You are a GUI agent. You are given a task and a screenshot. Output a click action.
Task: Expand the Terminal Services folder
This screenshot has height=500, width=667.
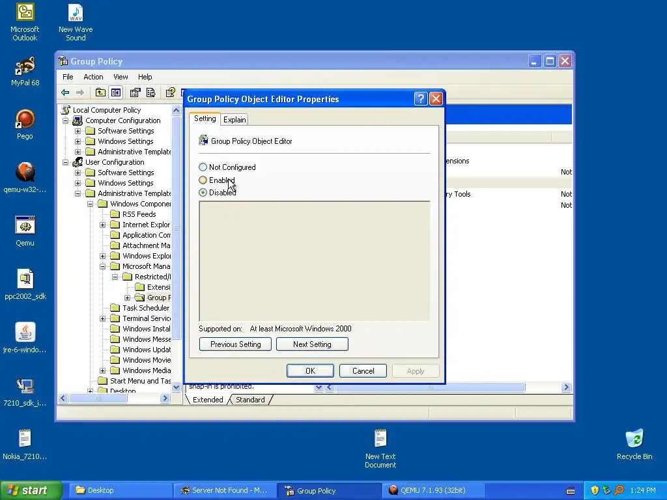coord(102,318)
